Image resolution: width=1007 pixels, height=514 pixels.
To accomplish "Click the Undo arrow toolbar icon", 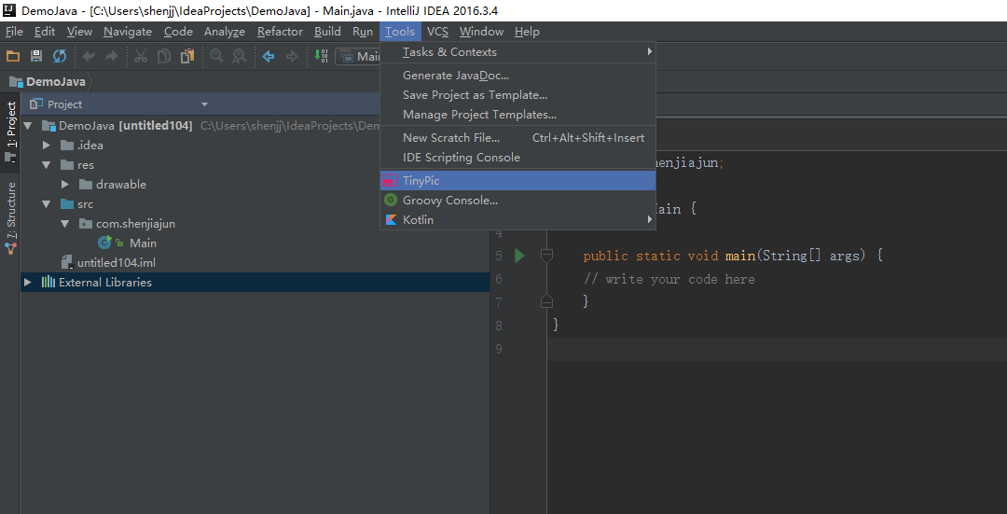I will (89, 57).
